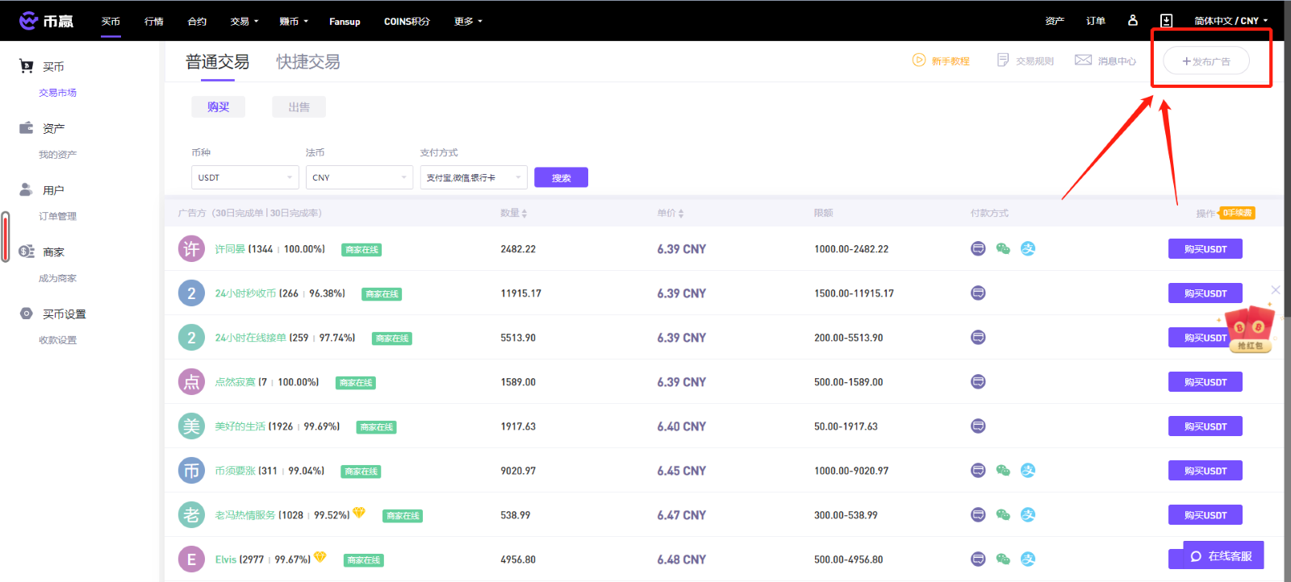
Task: Open COINS积分 in top navigation
Action: click(407, 22)
